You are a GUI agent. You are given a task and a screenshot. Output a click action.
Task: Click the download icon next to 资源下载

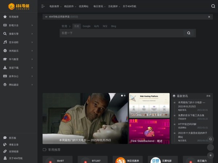click(5, 68)
